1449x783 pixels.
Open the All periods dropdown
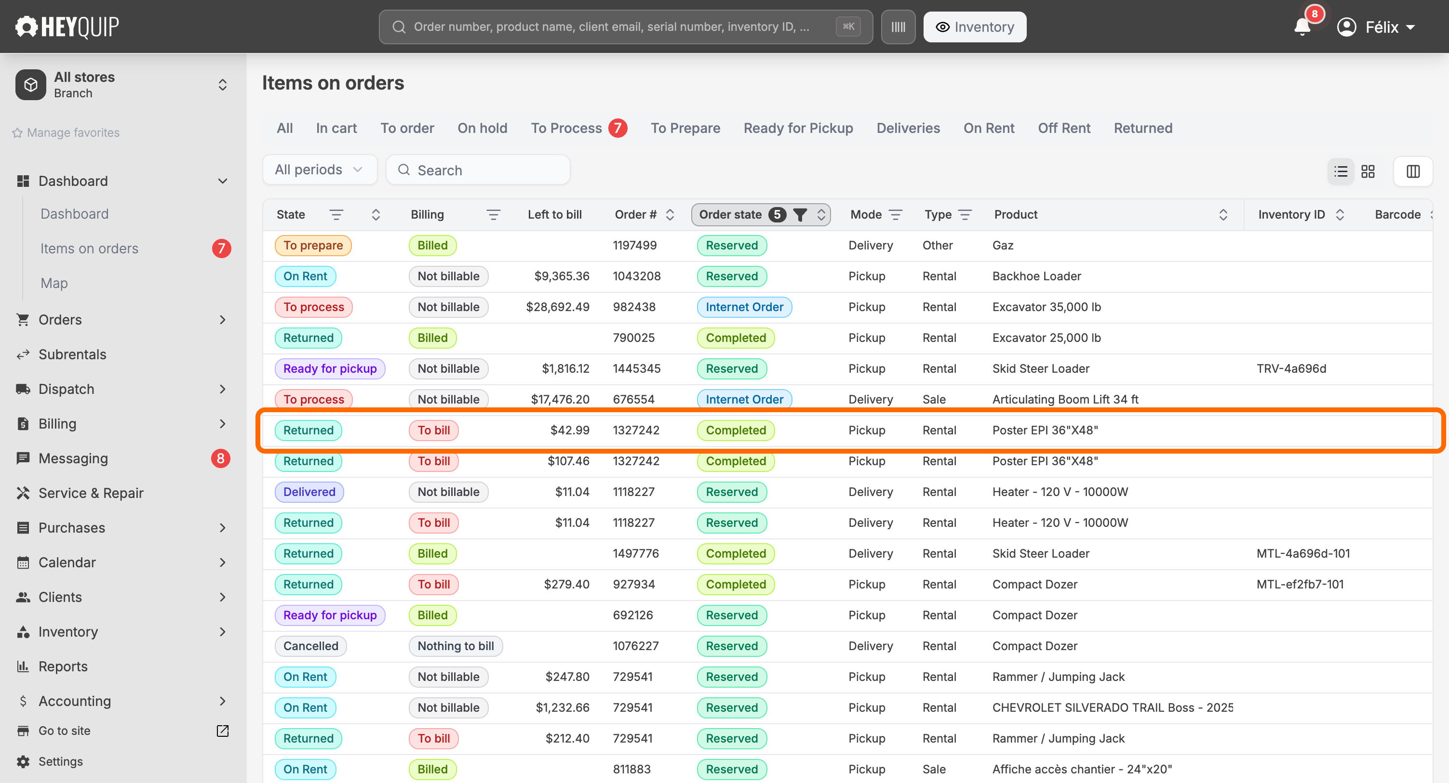[319, 169]
